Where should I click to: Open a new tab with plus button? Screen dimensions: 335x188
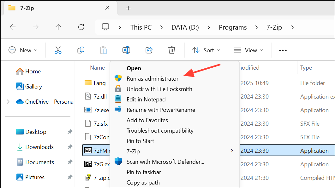coord(128,8)
